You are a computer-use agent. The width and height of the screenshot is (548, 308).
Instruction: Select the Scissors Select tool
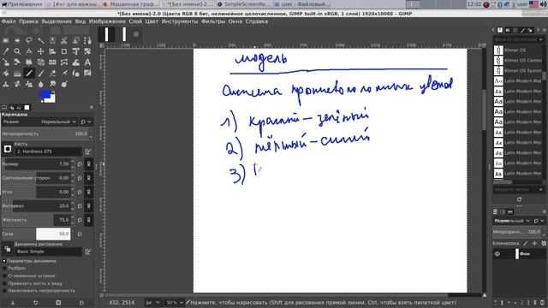(x=64, y=40)
